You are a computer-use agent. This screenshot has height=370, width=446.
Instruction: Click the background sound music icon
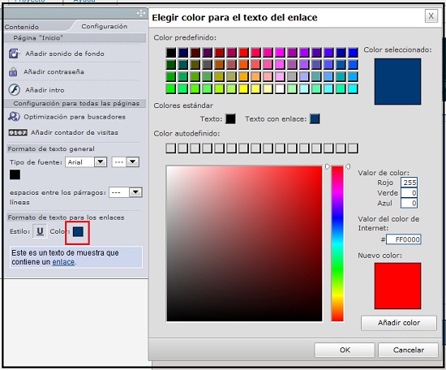pos(14,54)
